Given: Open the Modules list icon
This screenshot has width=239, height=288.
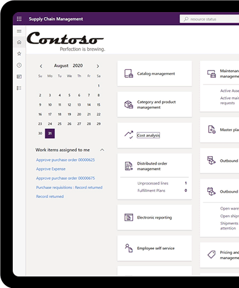Looking at the screenshot, I should [19, 88].
